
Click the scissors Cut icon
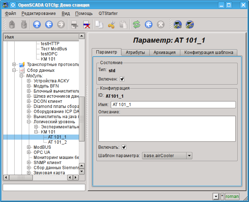tap(111, 24)
